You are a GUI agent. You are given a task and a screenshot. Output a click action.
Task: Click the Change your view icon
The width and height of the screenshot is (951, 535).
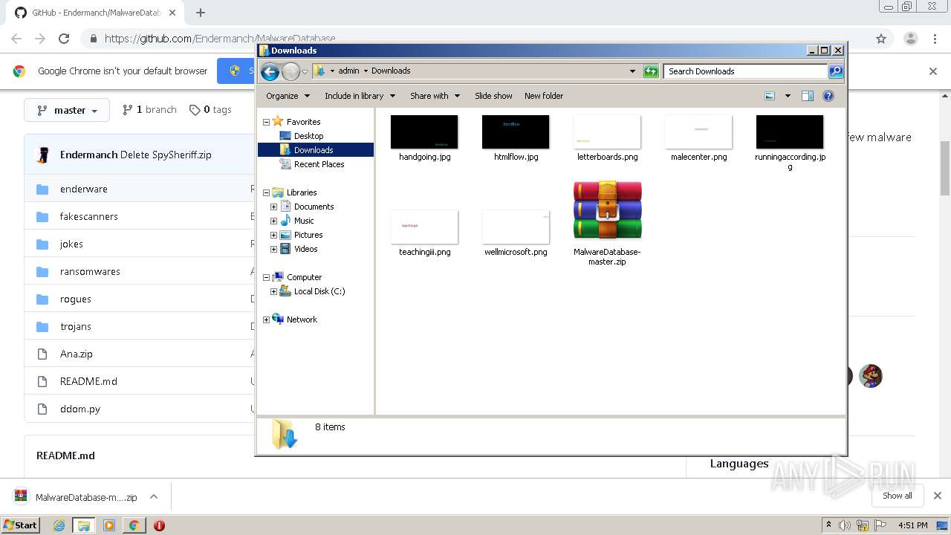(770, 96)
